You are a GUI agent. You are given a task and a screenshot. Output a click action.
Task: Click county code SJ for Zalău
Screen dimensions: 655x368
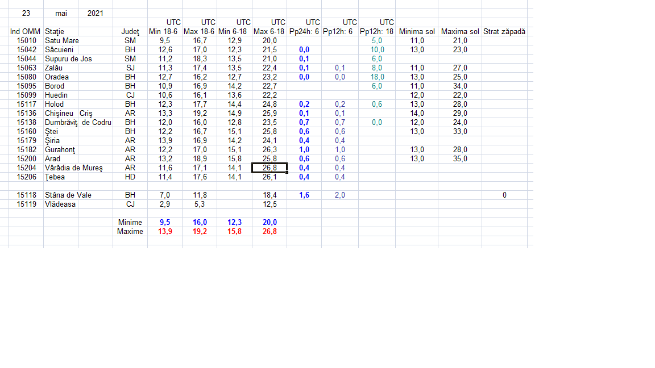pyautogui.click(x=130, y=68)
